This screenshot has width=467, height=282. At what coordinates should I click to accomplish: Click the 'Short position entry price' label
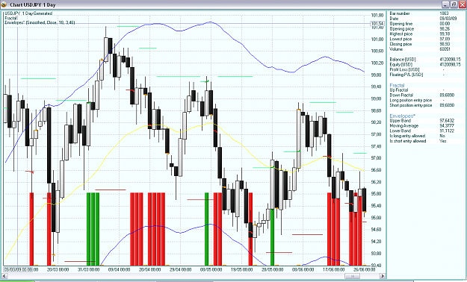pyautogui.click(x=411, y=105)
